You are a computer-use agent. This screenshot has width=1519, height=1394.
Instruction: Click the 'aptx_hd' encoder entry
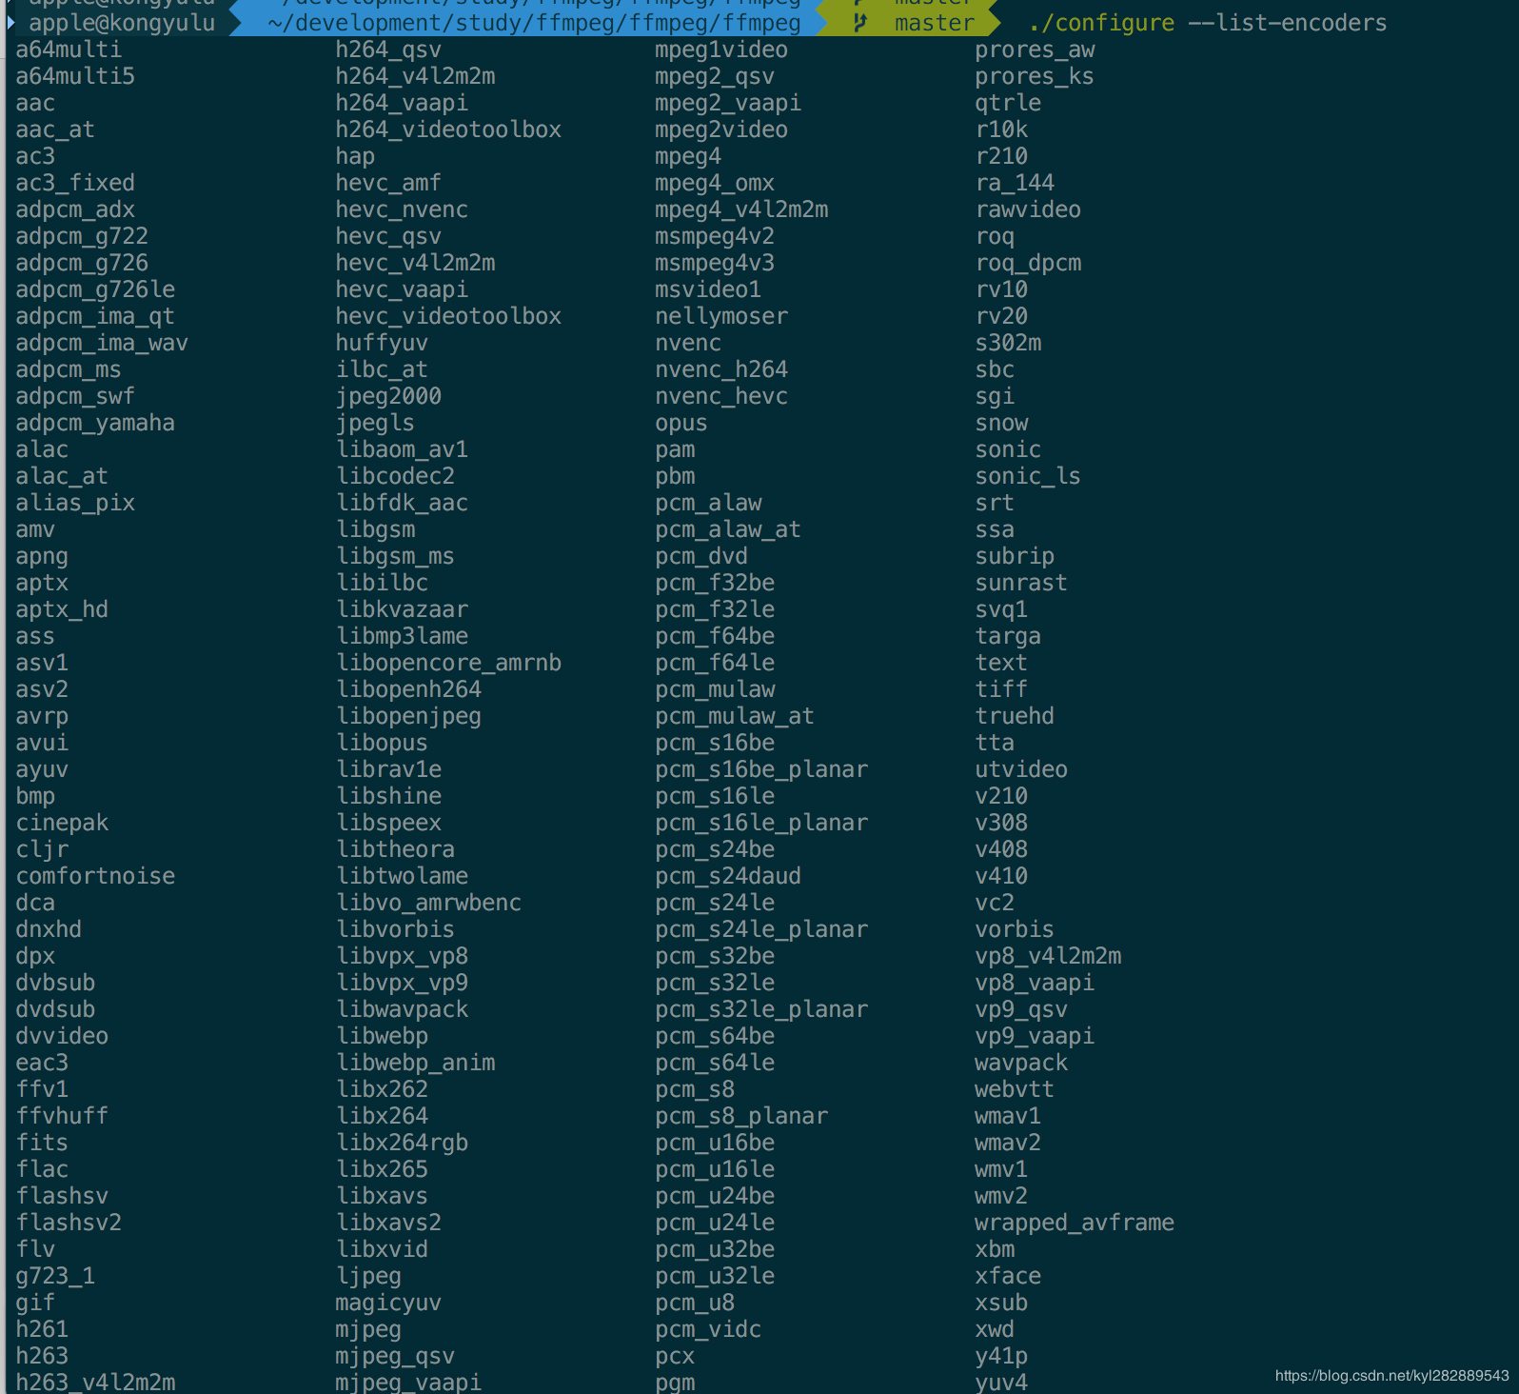(x=62, y=609)
